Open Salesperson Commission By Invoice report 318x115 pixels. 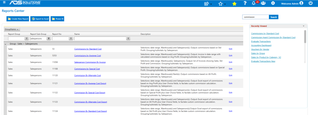click(90, 62)
